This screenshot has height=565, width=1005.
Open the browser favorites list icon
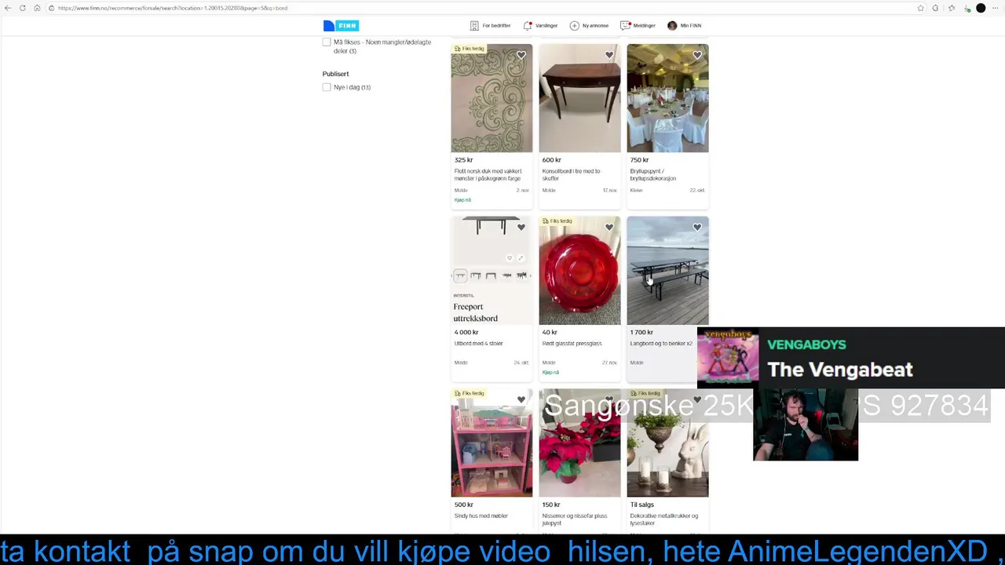click(951, 8)
